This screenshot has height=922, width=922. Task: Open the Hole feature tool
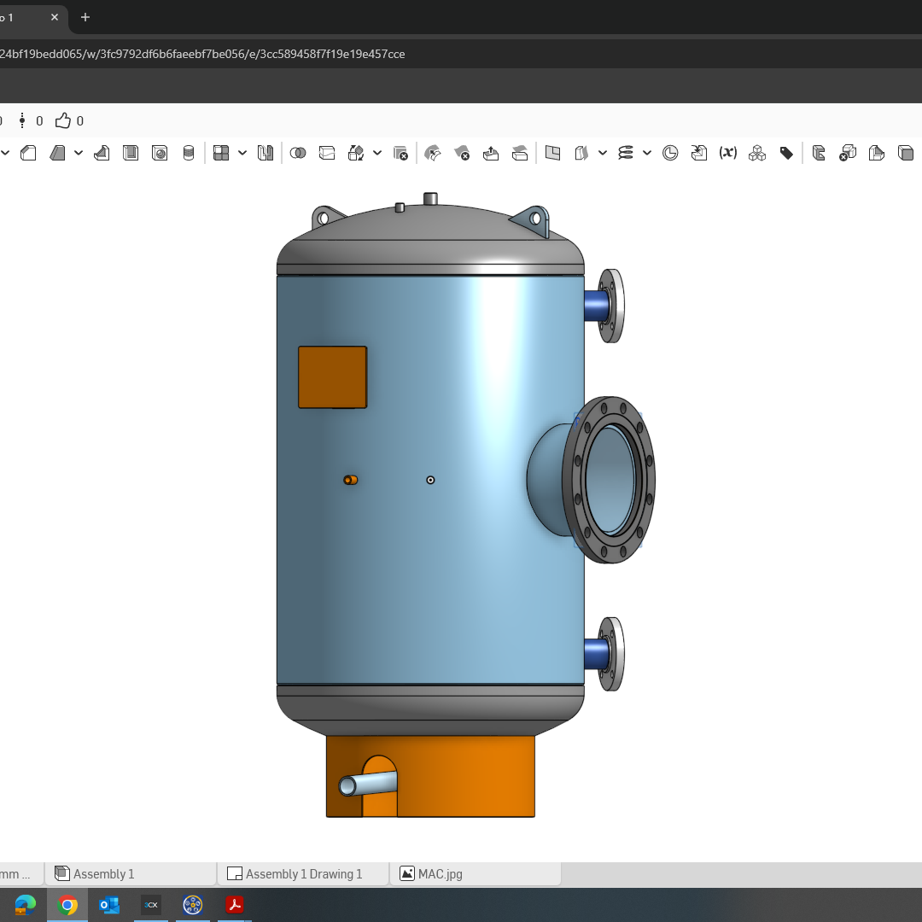160,153
